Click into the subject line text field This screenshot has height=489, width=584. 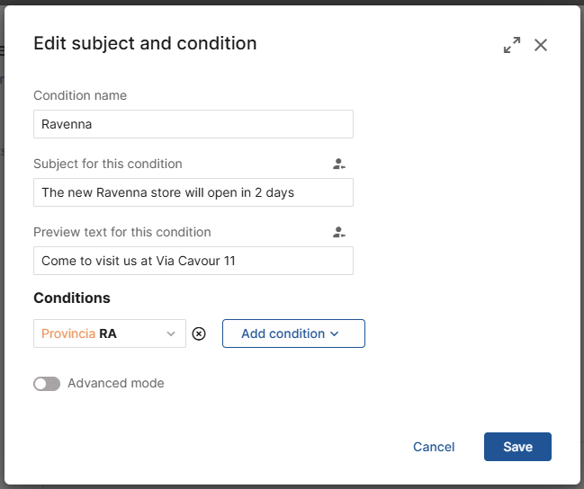(x=193, y=192)
